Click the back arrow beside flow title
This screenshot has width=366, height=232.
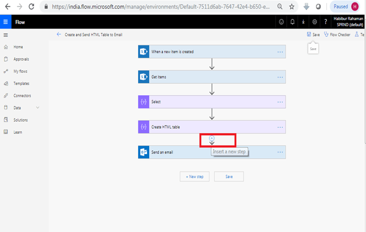coord(59,34)
